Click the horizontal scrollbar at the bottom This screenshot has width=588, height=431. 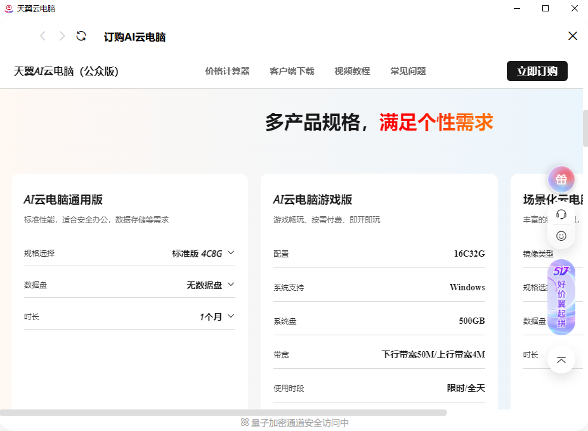(223, 413)
